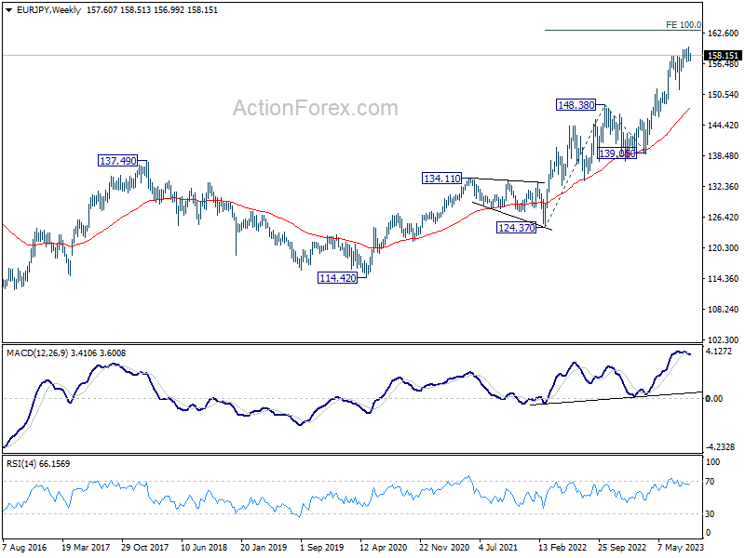Click the 137.490 price label
Viewport: 745px width, 558px height.
pos(118,161)
